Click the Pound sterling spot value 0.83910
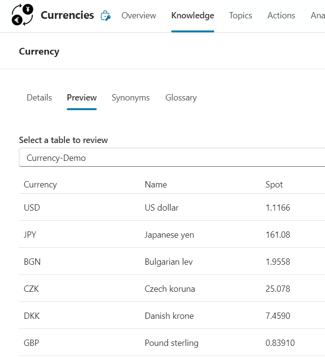The height and width of the screenshot is (357, 325). pyautogui.click(x=280, y=343)
